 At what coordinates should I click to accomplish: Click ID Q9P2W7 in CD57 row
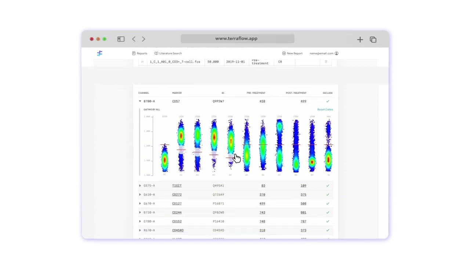tap(218, 101)
